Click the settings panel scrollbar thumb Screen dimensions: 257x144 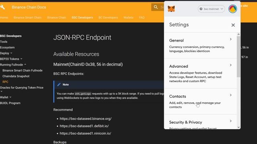click(239, 56)
